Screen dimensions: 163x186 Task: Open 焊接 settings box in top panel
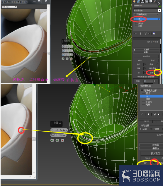(157, 64)
